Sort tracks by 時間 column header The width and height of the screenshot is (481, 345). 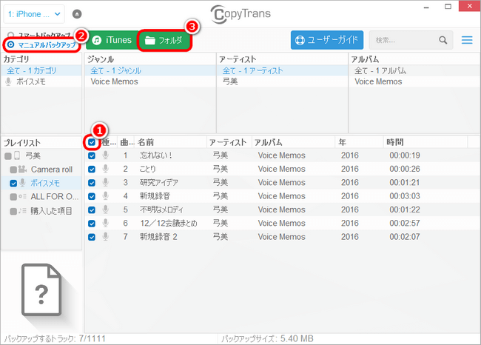(425, 142)
